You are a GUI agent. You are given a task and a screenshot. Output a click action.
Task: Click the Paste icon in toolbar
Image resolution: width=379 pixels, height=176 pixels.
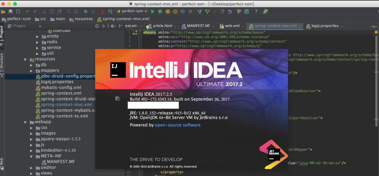click(59, 11)
